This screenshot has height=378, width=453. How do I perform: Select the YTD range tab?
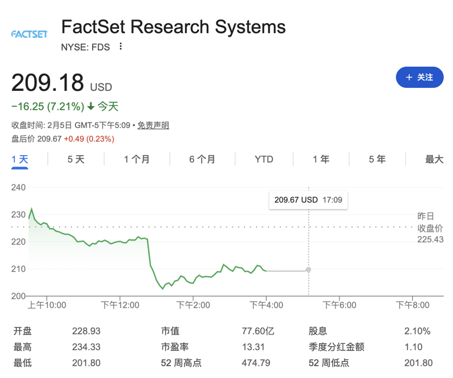(264, 159)
